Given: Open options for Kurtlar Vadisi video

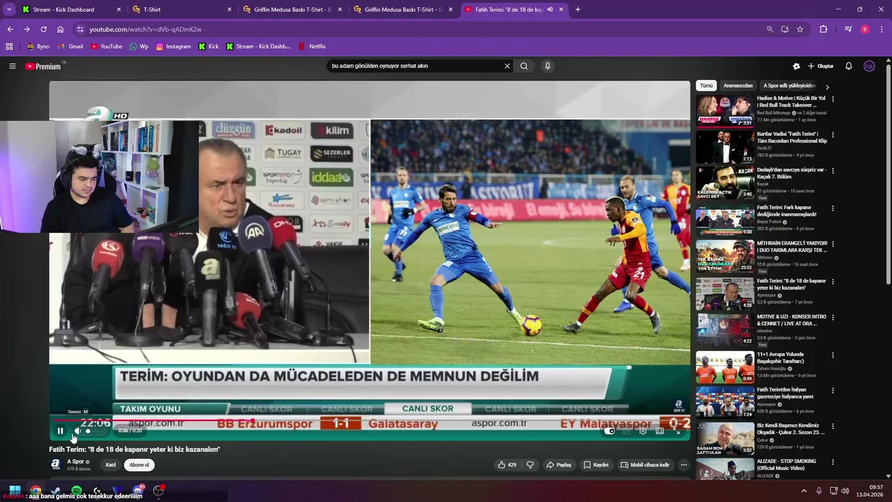Looking at the screenshot, I should point(833,135).
